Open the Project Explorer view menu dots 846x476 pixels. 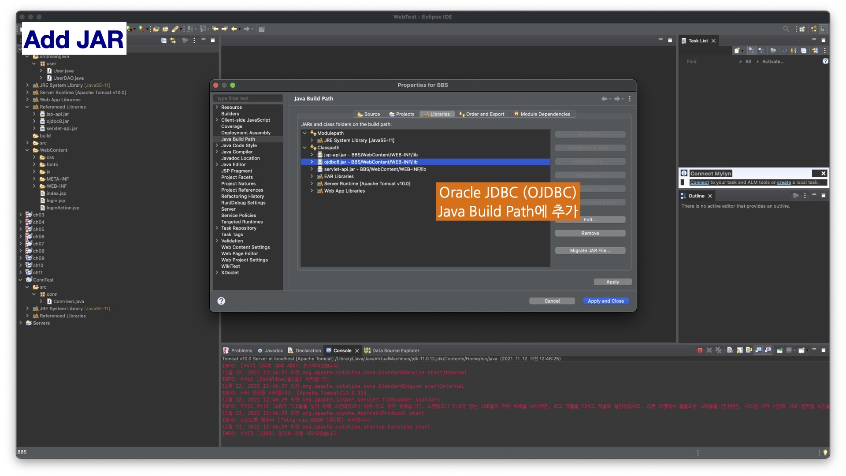click(x=194, y=41)
